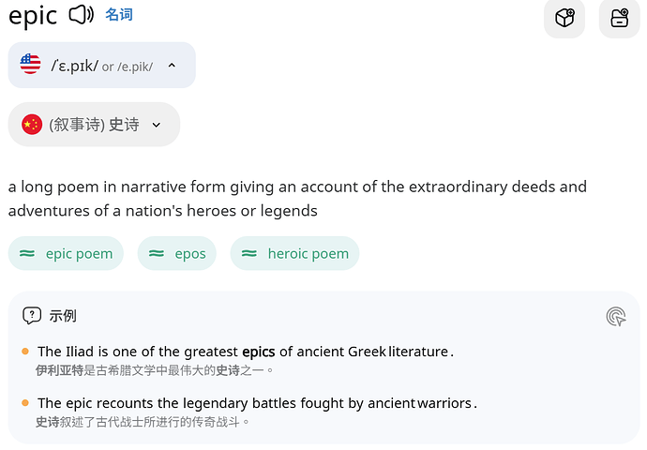Click the card box icon button
Viewport: 647px width, 450px height.
point(619,18)
